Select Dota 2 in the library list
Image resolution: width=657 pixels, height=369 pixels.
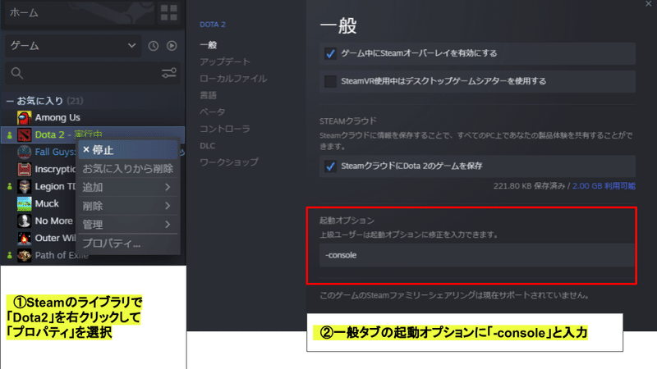pos(50,134)
